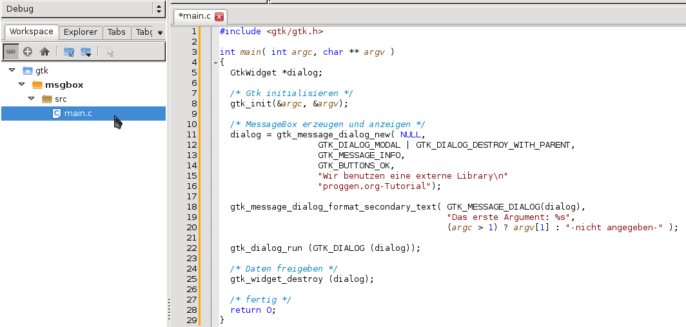Click the greyed-out pointer icon in toolbar
The width and height of the screenshot is (686, 327).
(x=110, y=52)
